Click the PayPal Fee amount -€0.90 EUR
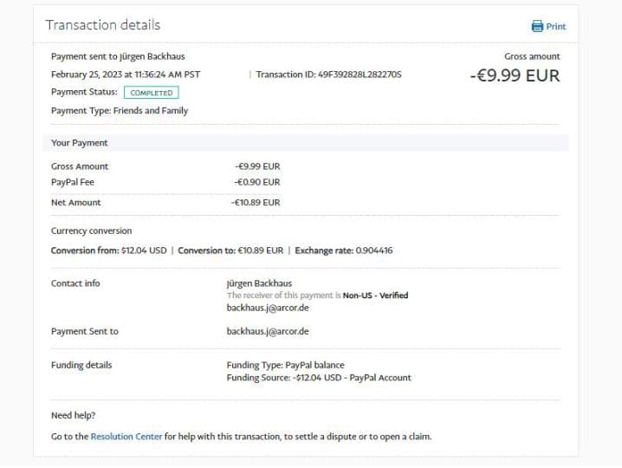 tap(257, 182)
